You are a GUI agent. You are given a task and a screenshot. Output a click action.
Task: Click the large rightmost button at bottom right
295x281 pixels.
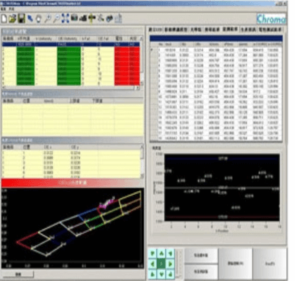pos(270,264)
